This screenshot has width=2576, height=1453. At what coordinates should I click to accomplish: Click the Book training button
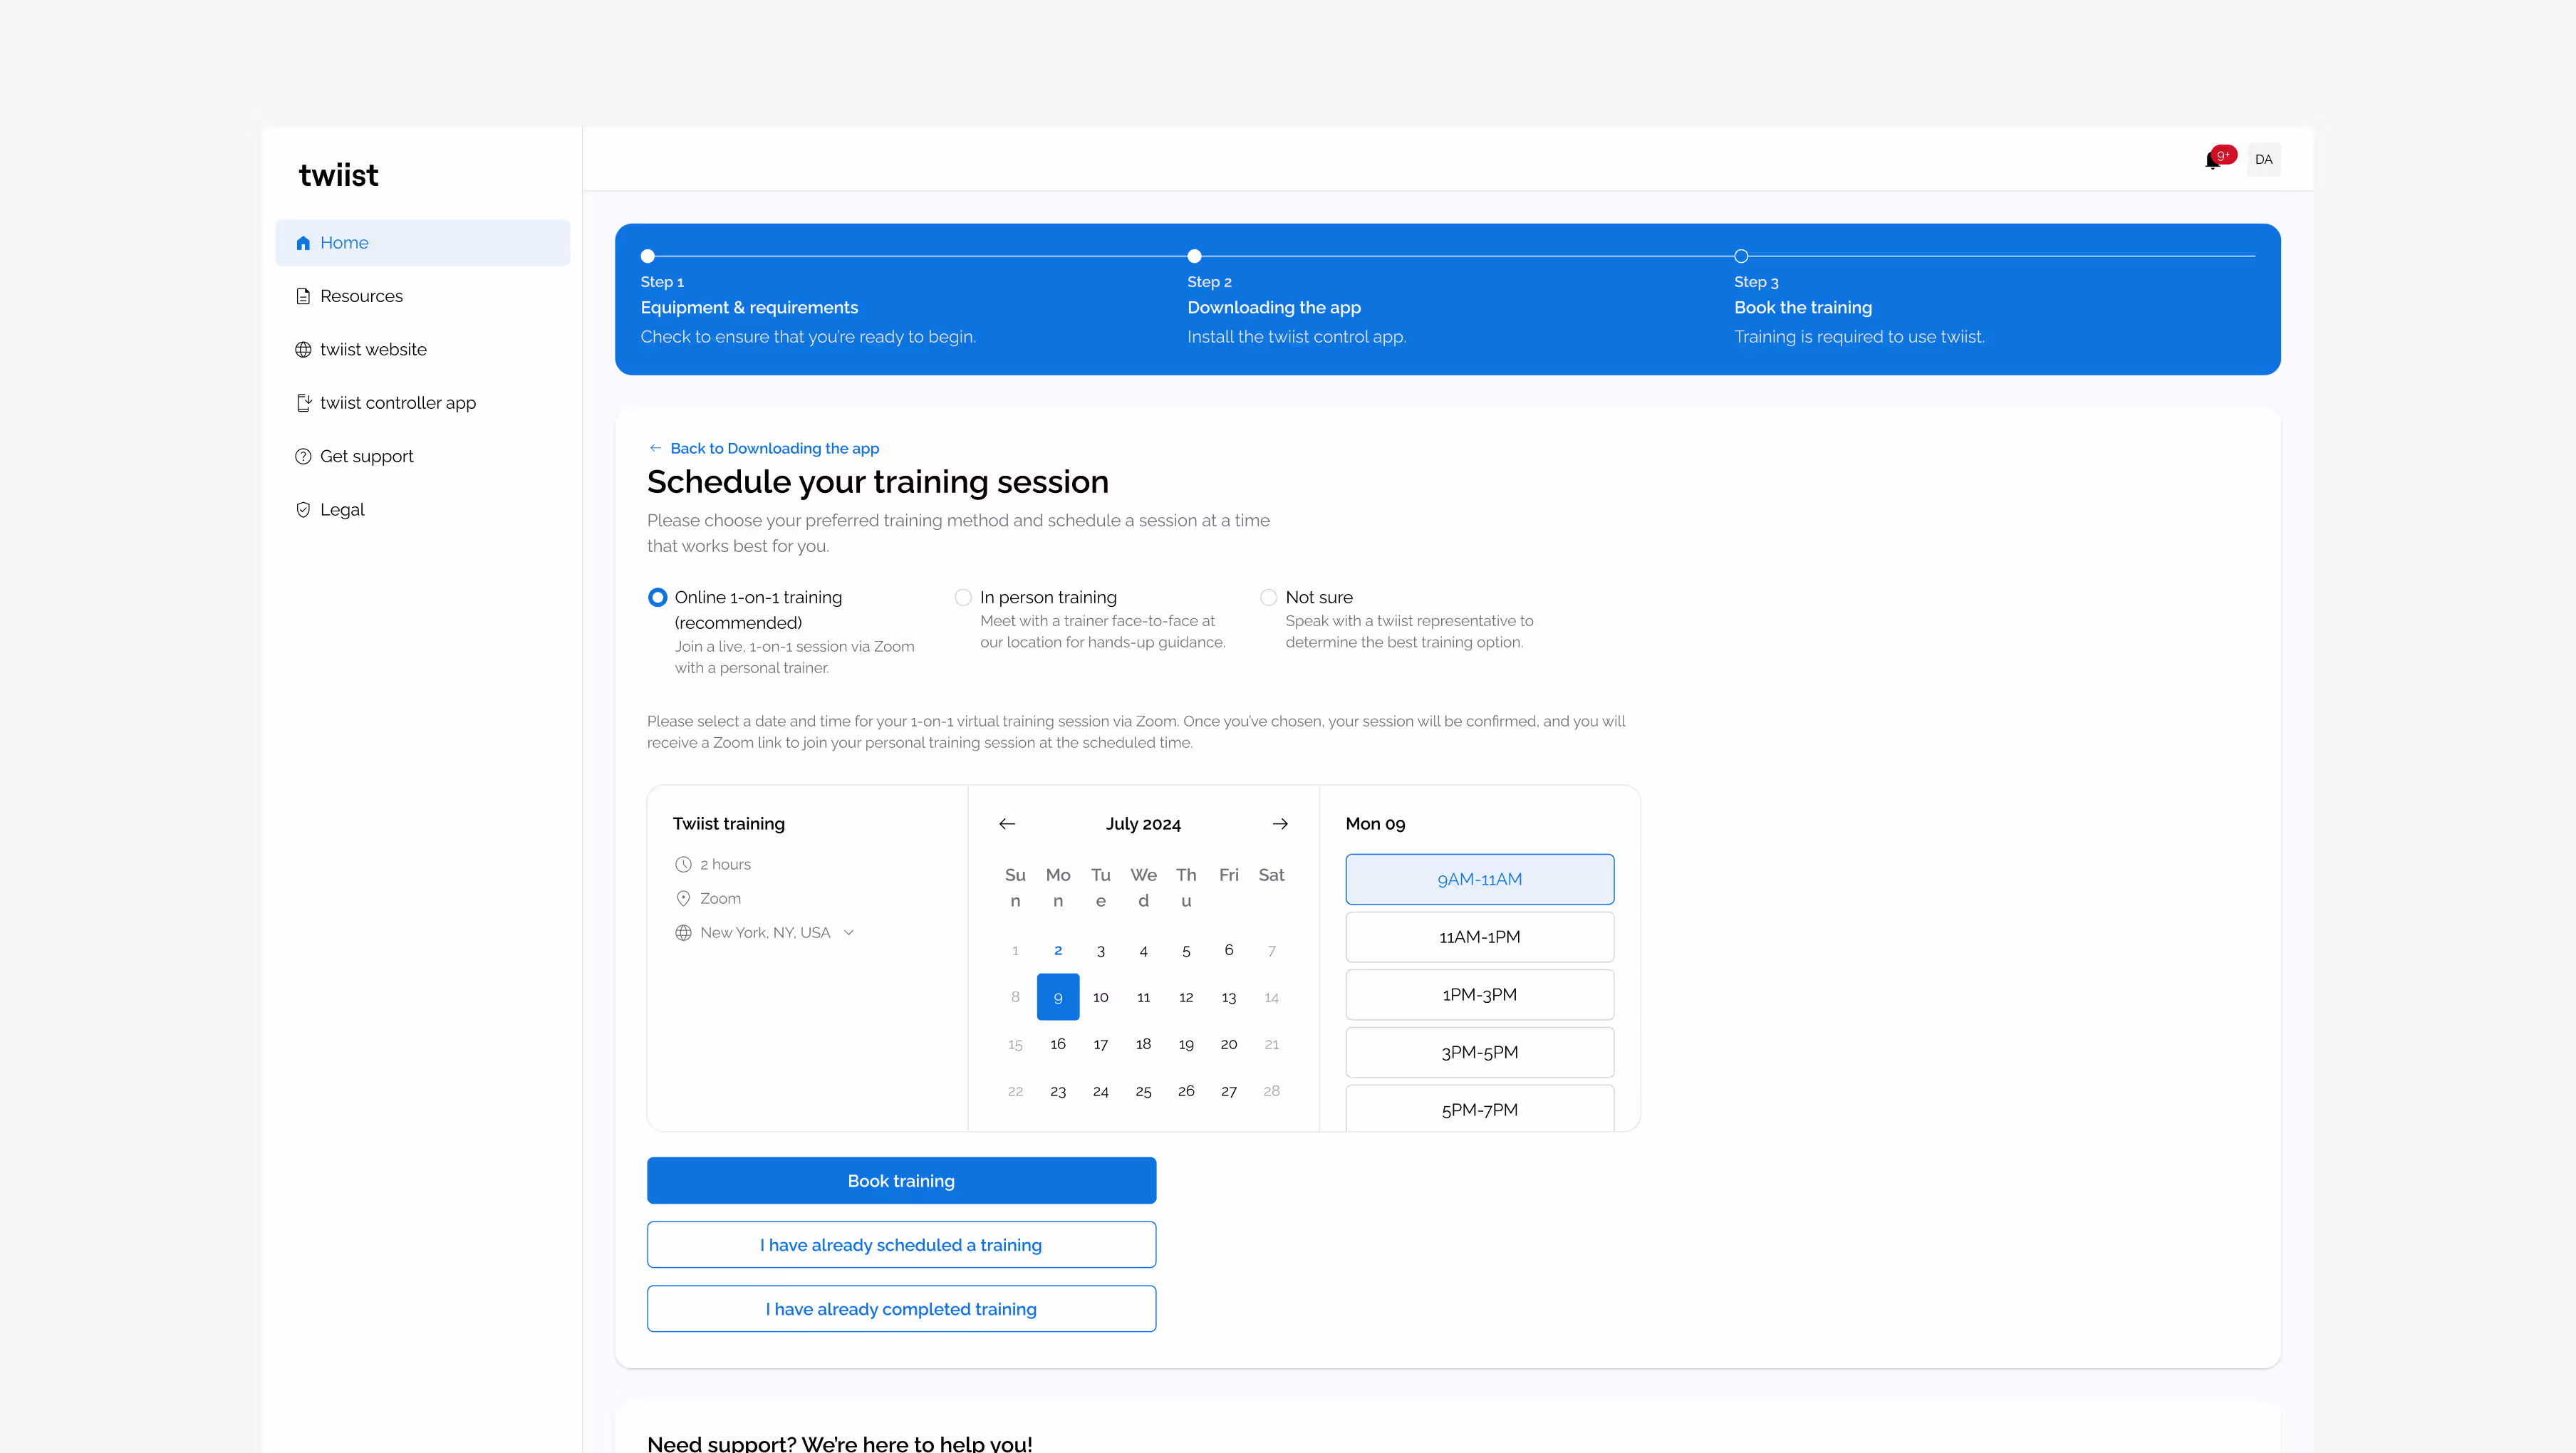pos(901,1180)
